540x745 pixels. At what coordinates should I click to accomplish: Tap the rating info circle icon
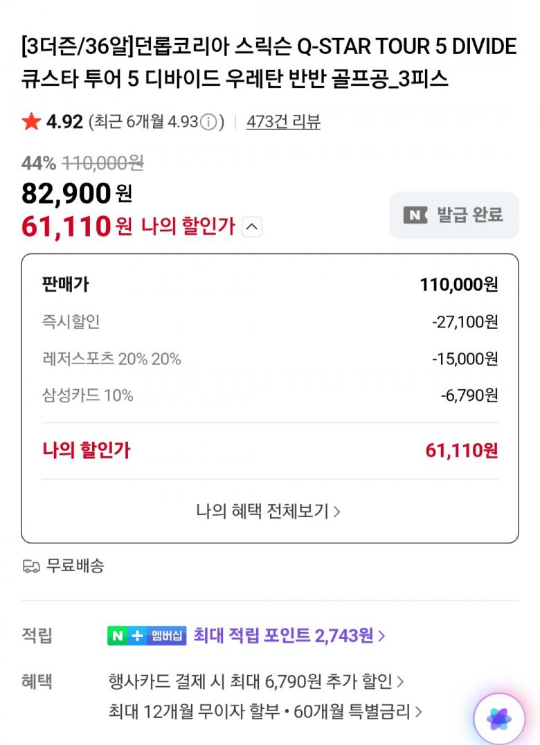coord(208,123)
